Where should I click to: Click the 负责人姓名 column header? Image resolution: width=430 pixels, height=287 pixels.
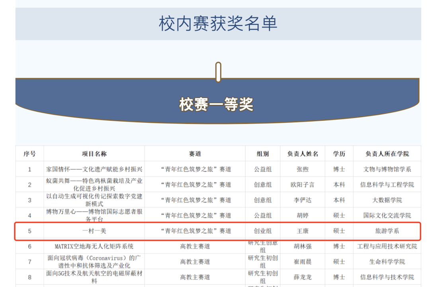[303, 154]
